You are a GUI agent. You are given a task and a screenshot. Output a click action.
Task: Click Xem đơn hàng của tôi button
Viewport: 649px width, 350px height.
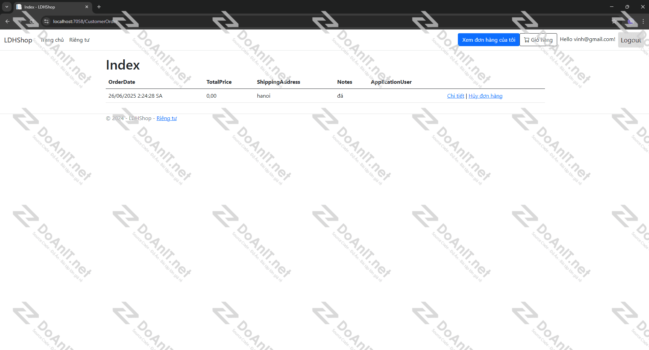(x=489, y=40)
